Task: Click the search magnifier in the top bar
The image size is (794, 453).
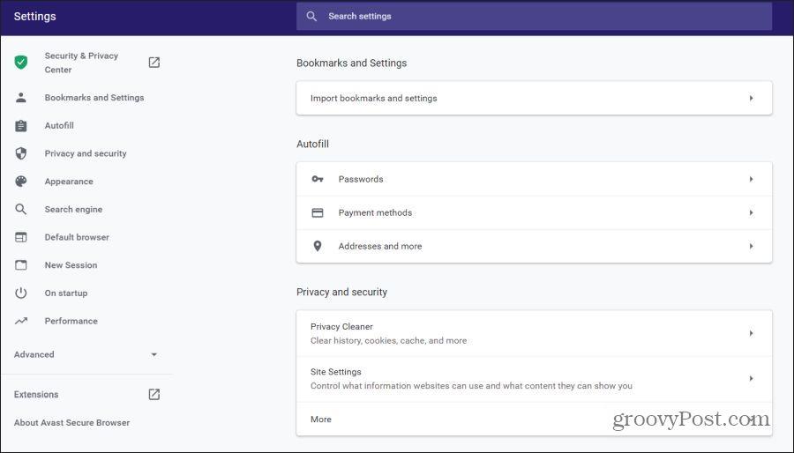Action: point(311,16)
